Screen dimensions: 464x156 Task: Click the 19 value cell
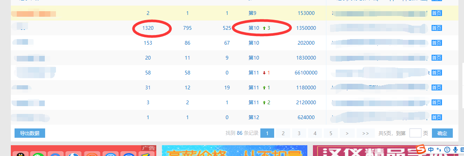(227, 87)
